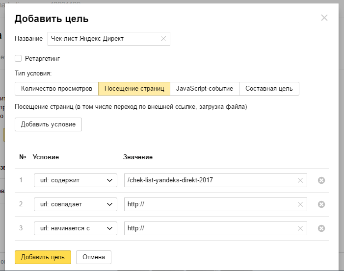Close the Добавить цель dialog with X

[x=324, y=18]
